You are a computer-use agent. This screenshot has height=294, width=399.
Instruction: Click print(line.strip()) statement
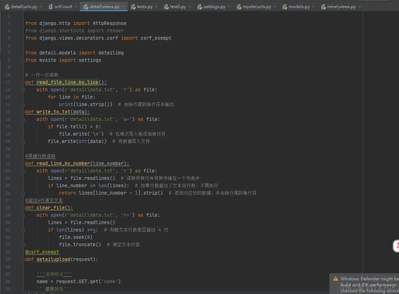pyautogui.click(x=85, y=105)
